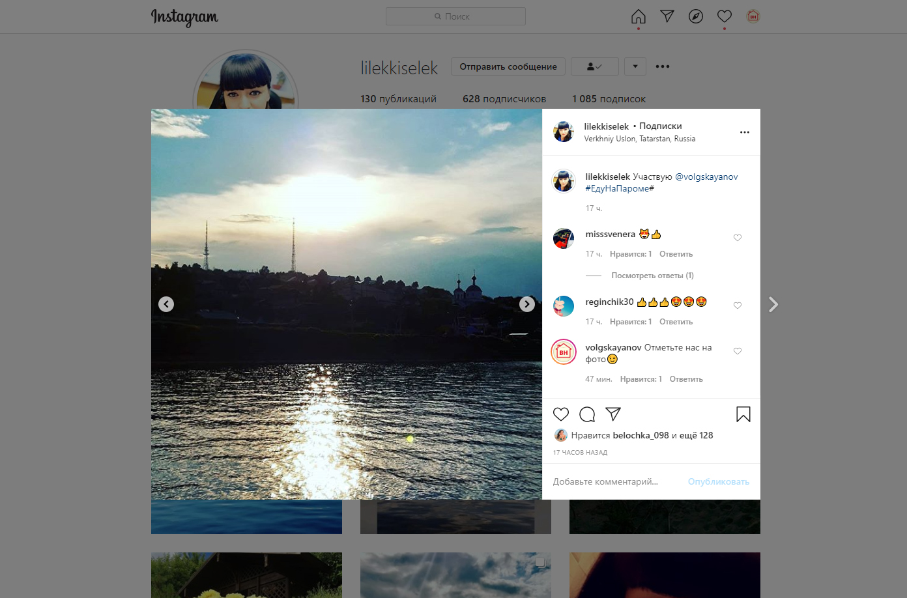
Task: Open reginchik30 profile name
Action: click(x=609, y=302)
